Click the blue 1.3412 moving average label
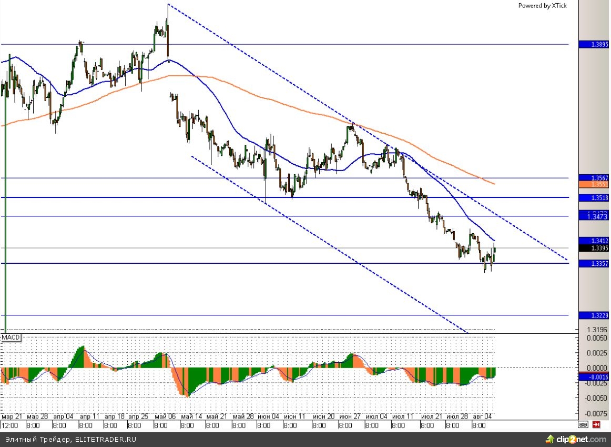The height and width of the screenshot is (447, 611). click(x=593, y=241)
